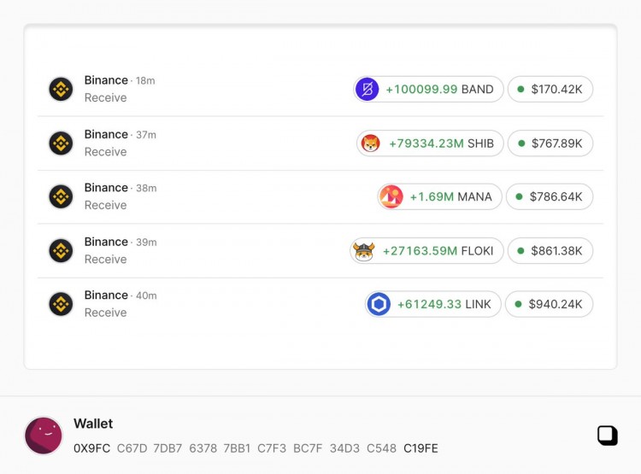Click the C548 address segment
The image size is (641, 474).
(x=381, y=448)
